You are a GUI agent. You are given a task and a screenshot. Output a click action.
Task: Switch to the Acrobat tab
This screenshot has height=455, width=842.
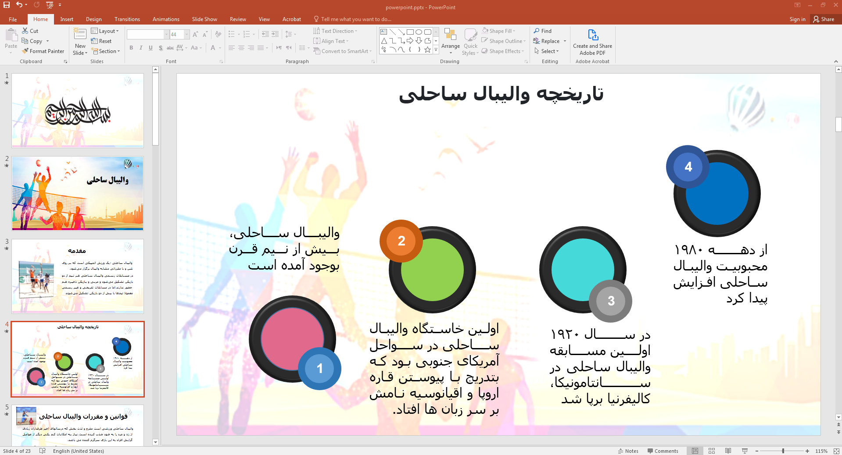292,19
